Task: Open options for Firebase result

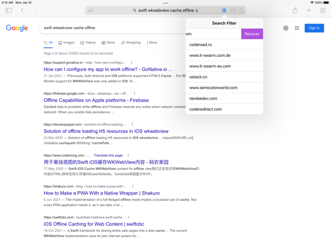Action: [x=134, y=94]
